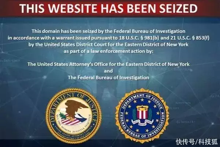Click the text 'Federal Bureau of Investigation' in first line
The width and height of the screenshot is (220, 147).
(x=149, y=31)
